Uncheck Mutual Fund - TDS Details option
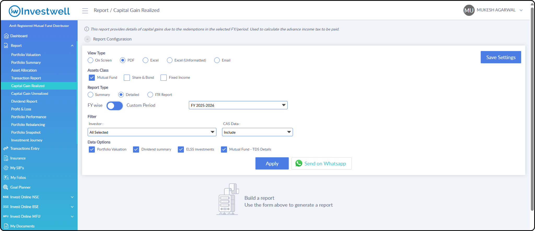 [x=224, y=149]
